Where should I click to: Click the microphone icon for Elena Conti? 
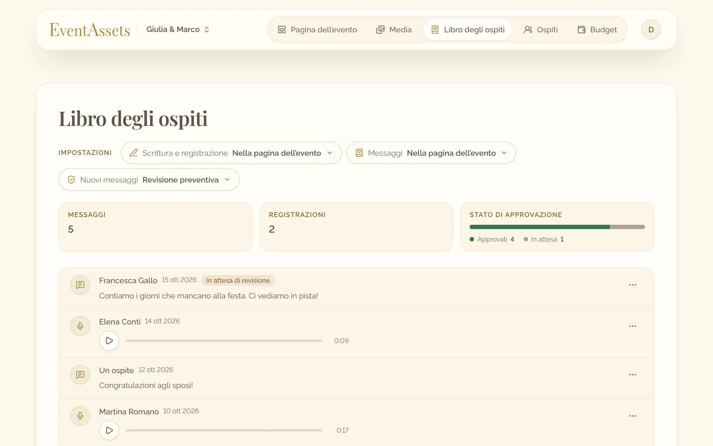pos(80,326)
